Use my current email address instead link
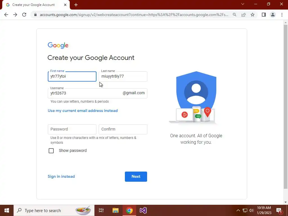The image size is (288, 216). 83,111
